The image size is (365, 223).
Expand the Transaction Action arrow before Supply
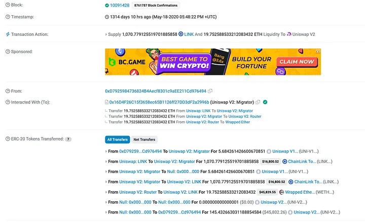tap(106, 34)
